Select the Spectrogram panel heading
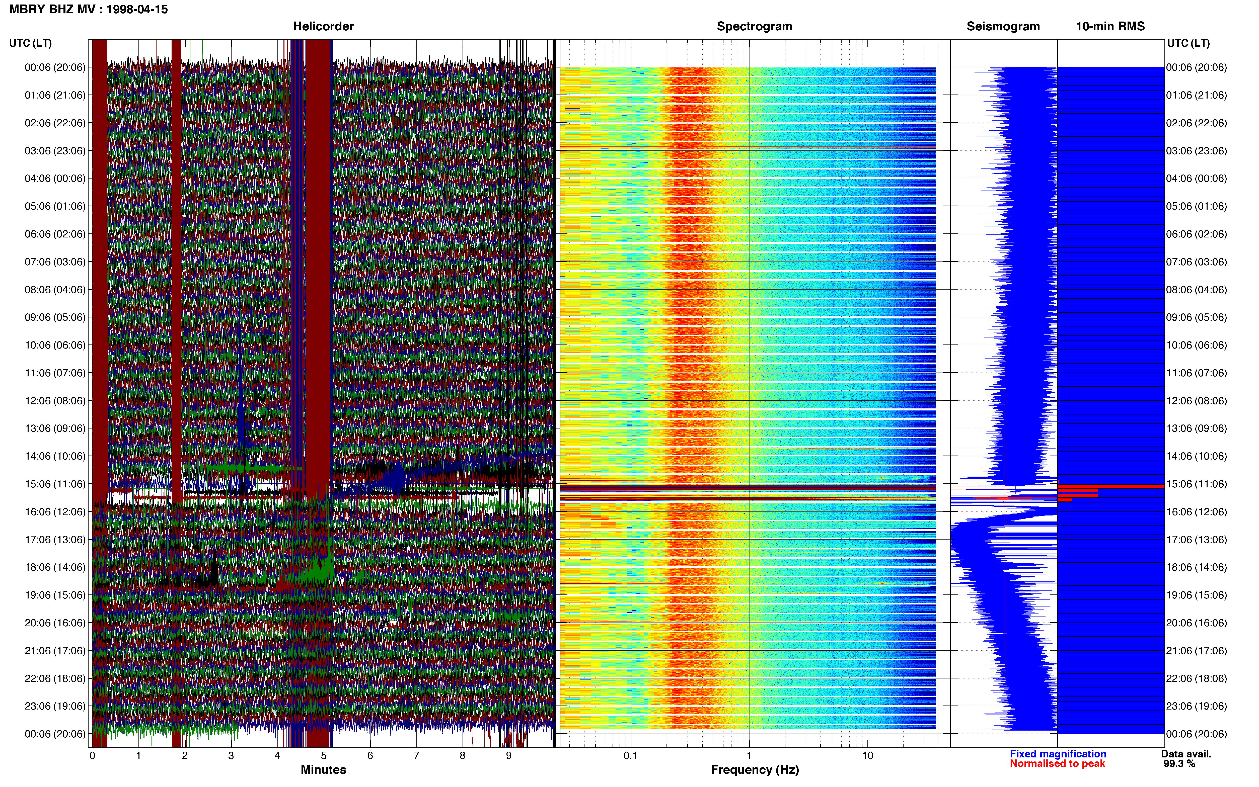This screenshot has height=787, width=1259. tap(755, 27)
